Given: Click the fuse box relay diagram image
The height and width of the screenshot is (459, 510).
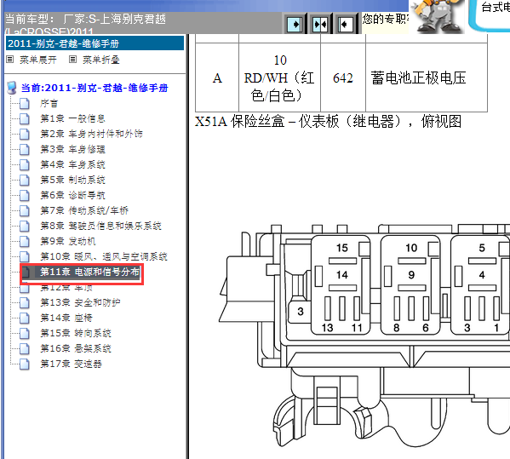Looking at the screenshot, I should pyautogui.click(x=364, y=336).
